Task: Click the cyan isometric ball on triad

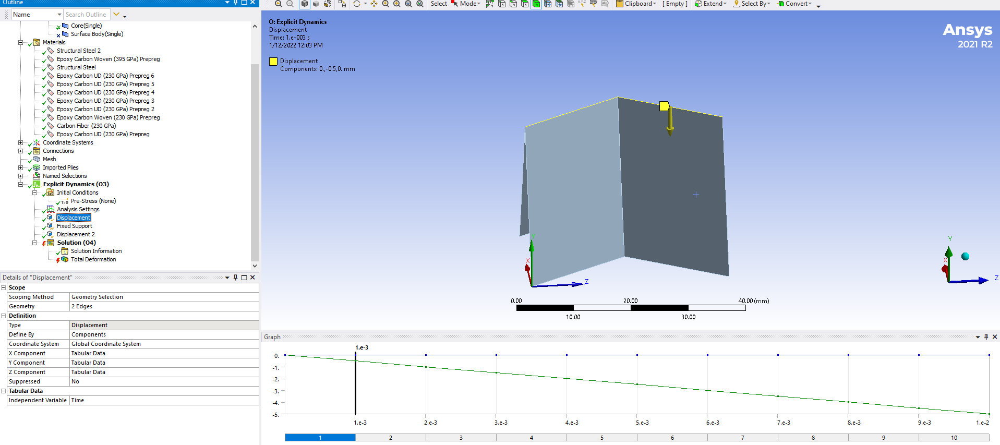Action: click(965, 256)
